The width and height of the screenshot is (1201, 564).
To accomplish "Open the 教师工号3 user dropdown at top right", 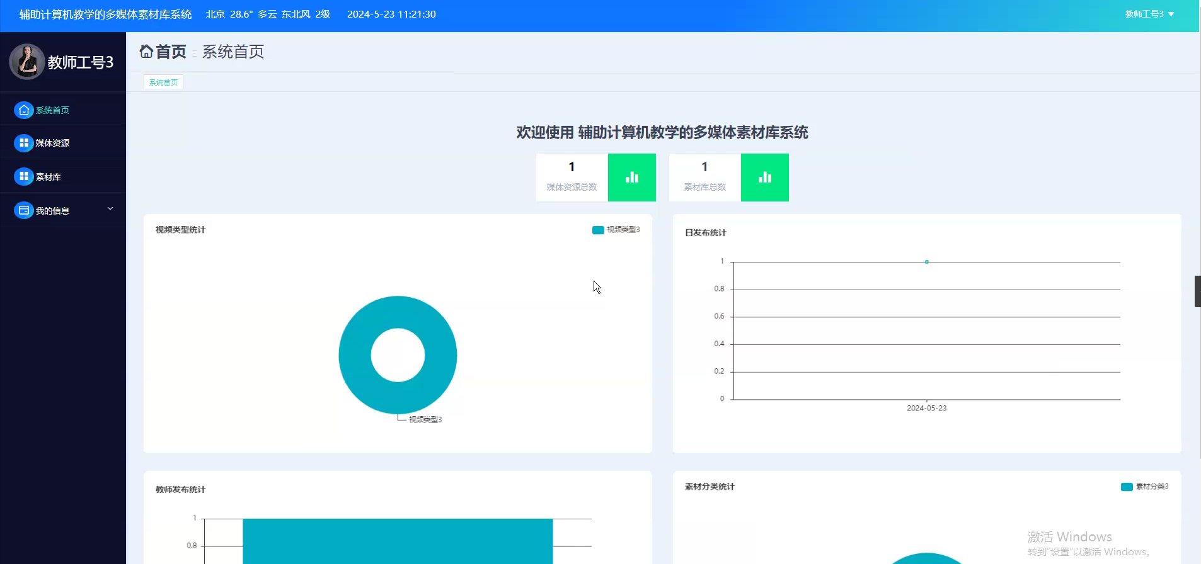I will (x=1149, y=14).
